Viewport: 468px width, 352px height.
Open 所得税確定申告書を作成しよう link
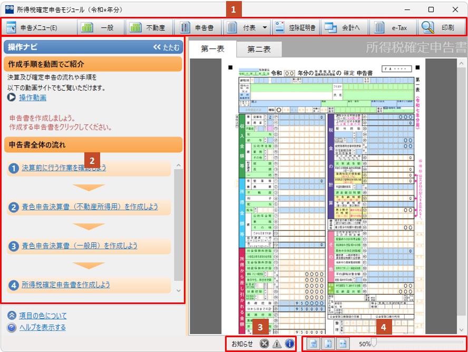66,285
